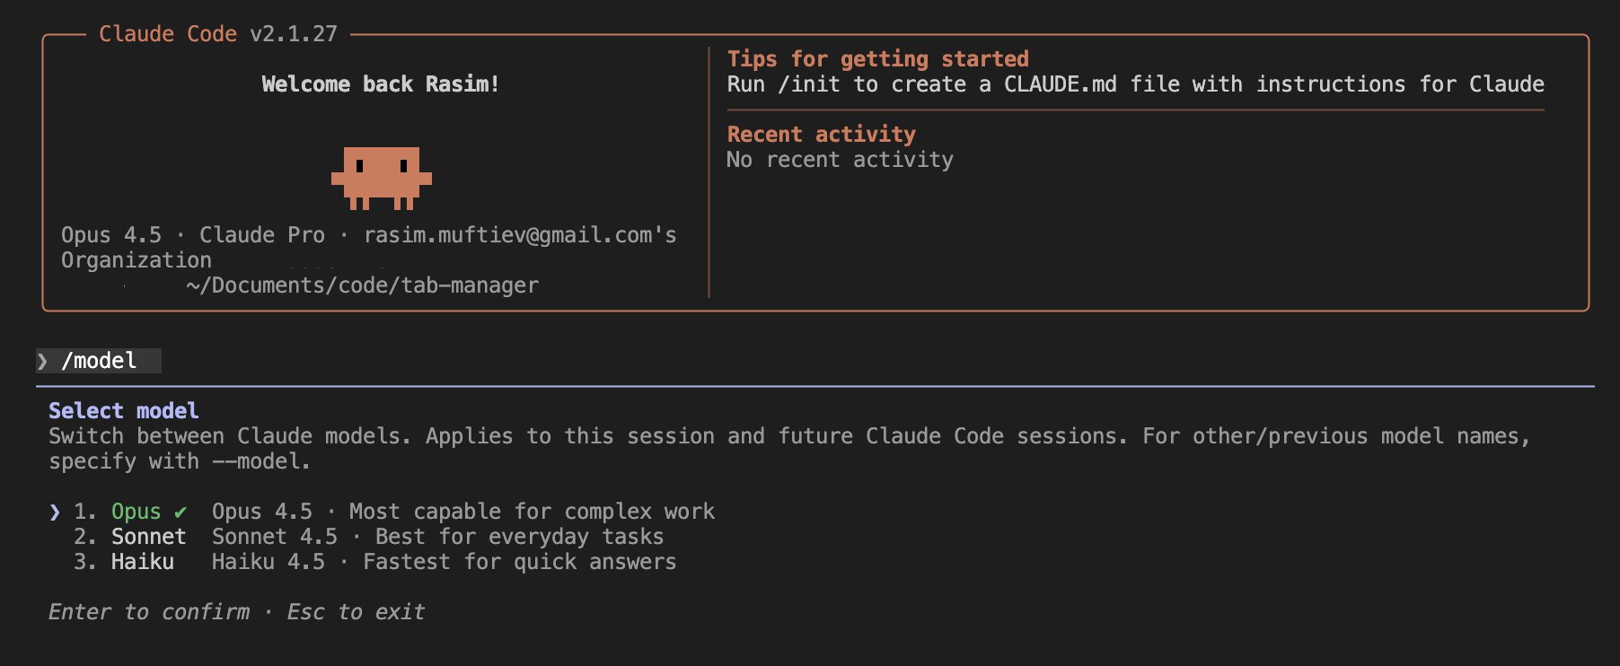Click the divider line under the /model prompt
This screenshot has width=1620, height=666.
pyautogui.click(x=808, y=386)
